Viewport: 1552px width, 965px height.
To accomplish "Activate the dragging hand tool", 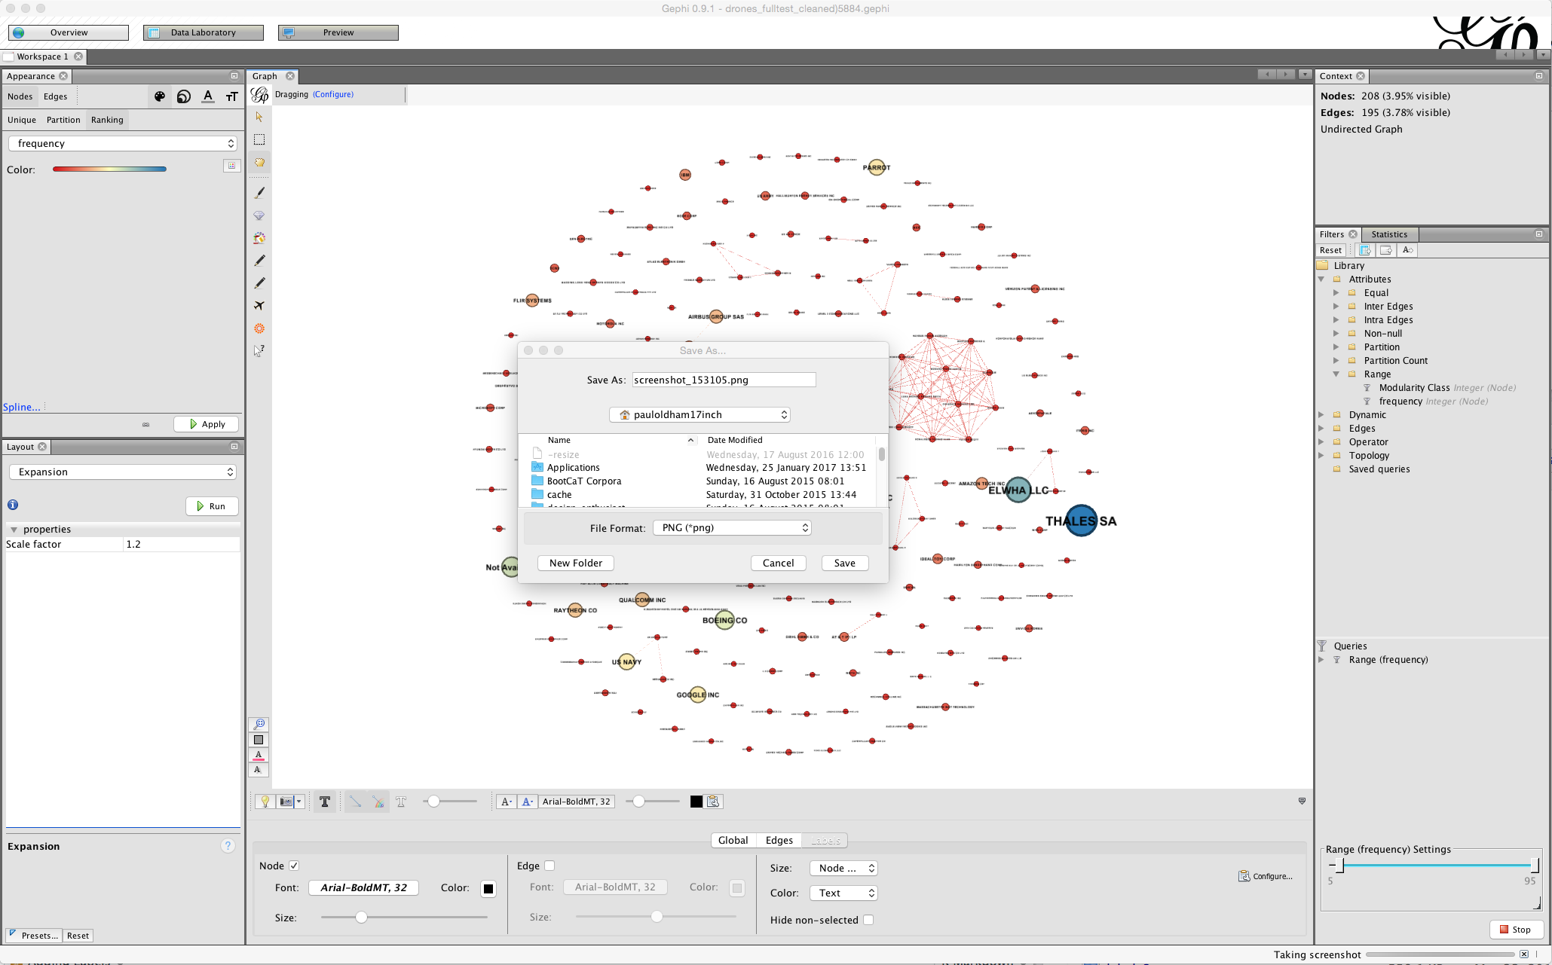I will pyautogui.click(x=259, y=162).
